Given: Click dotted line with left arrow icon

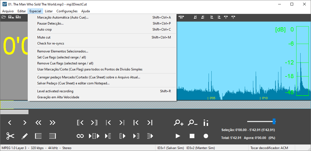Looking at the screenshot, I should pos(108,123).
